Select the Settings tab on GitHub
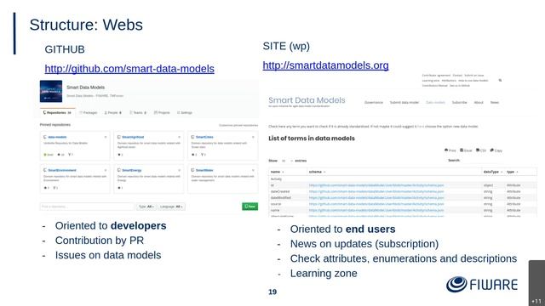Screen dimensions: 545x306 point(185,113)
